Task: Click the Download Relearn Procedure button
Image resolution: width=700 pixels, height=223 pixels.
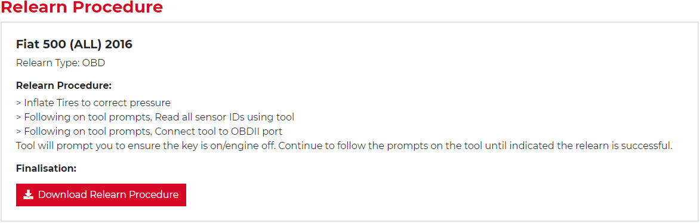Action: [101, 195]
